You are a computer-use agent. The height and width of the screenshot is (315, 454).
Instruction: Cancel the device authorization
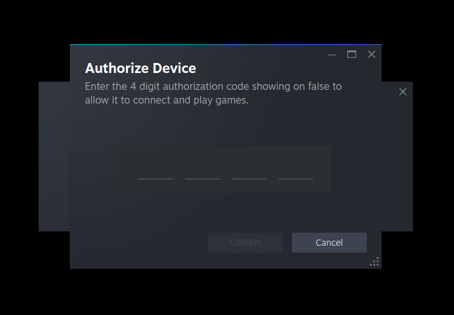329,243
